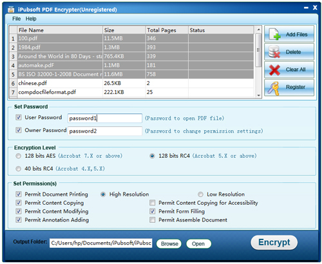Choose High Resolution printing
322x264 pixels.
click(x=103, y=194)
